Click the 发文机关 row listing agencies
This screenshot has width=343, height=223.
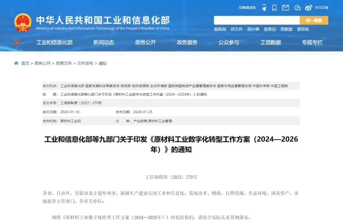pyautogui.click(x=171, y=86)
